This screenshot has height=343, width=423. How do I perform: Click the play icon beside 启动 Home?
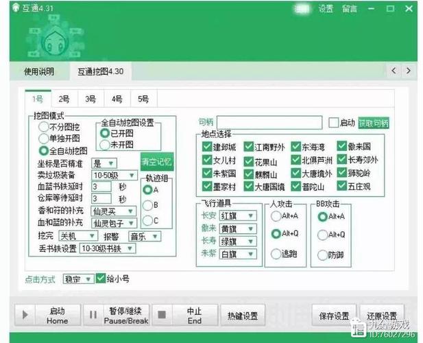click(25, 315)
